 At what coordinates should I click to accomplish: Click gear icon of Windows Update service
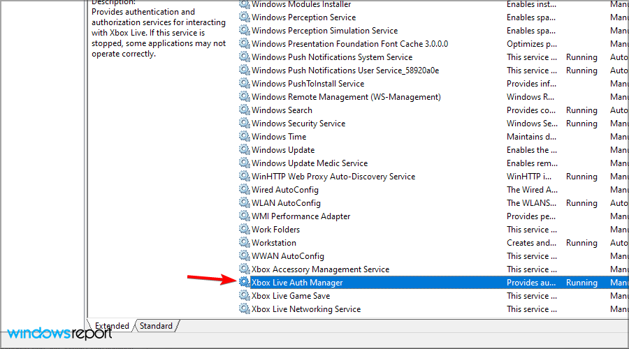[x=245, y=149]
